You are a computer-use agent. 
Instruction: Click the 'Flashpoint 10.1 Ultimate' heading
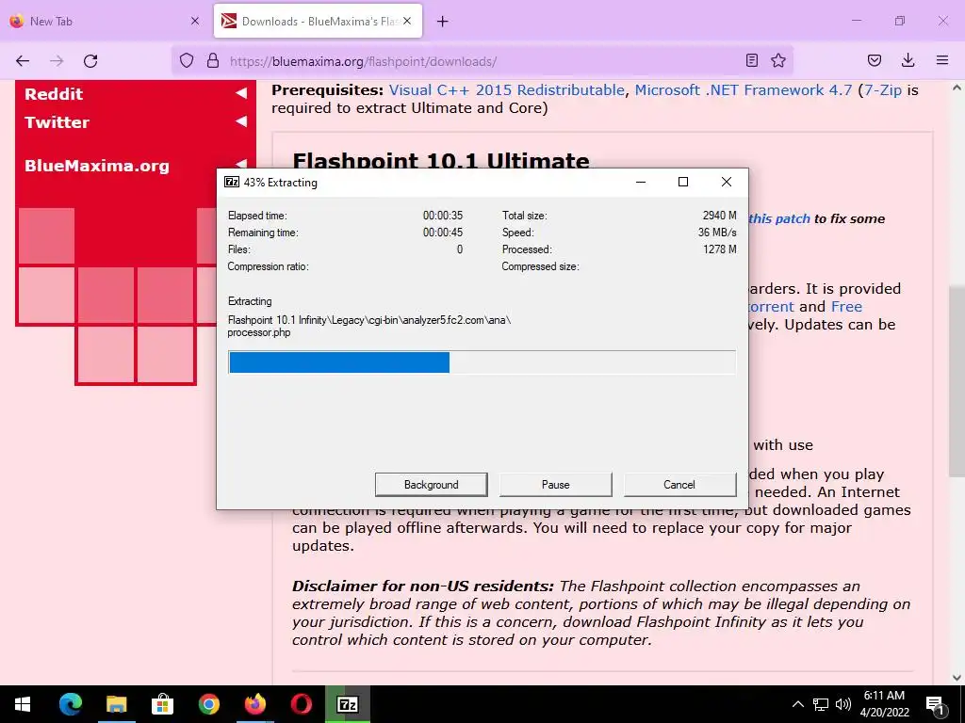pos(441,159)
